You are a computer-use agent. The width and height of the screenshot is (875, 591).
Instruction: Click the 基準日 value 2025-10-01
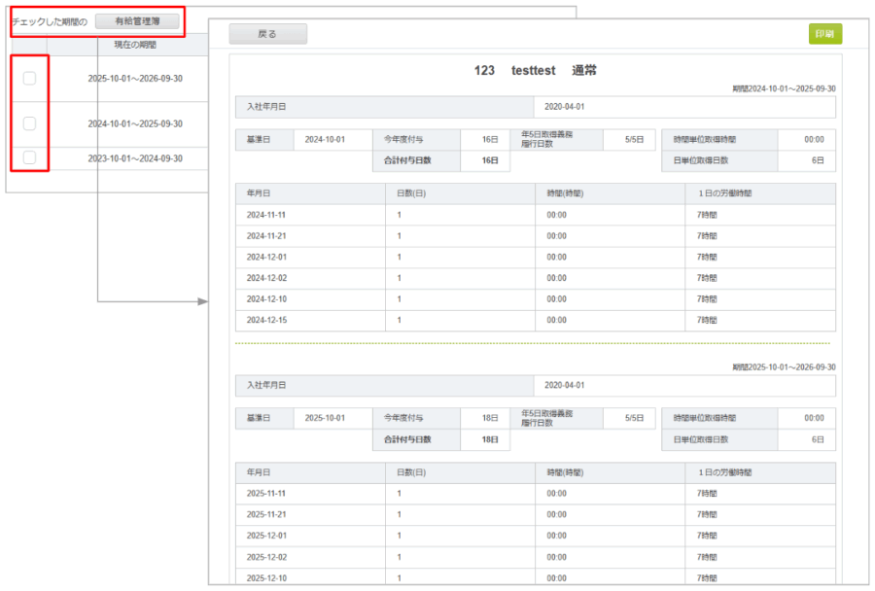[325, 417]
